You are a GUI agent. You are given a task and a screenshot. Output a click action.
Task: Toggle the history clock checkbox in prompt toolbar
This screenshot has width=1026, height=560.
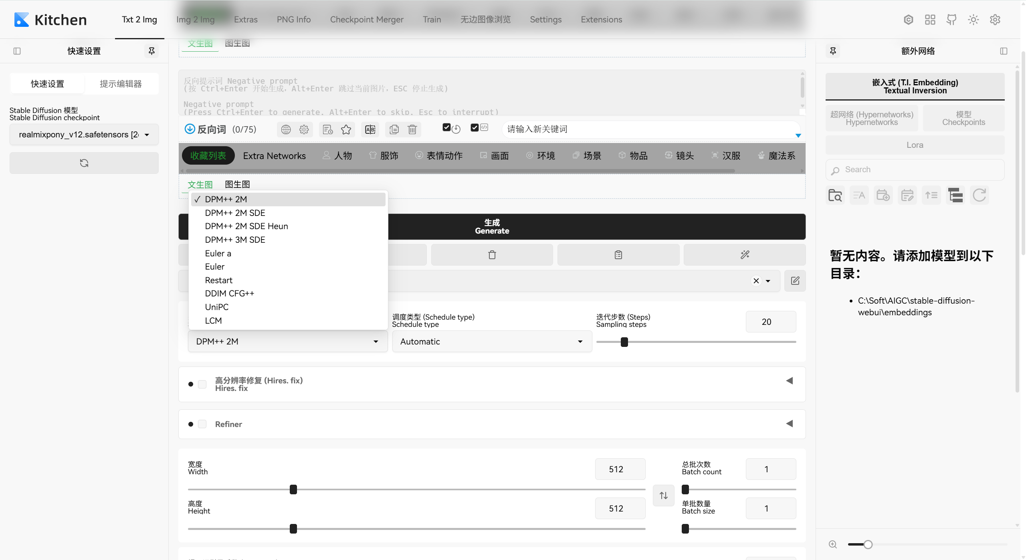(446, 127)
